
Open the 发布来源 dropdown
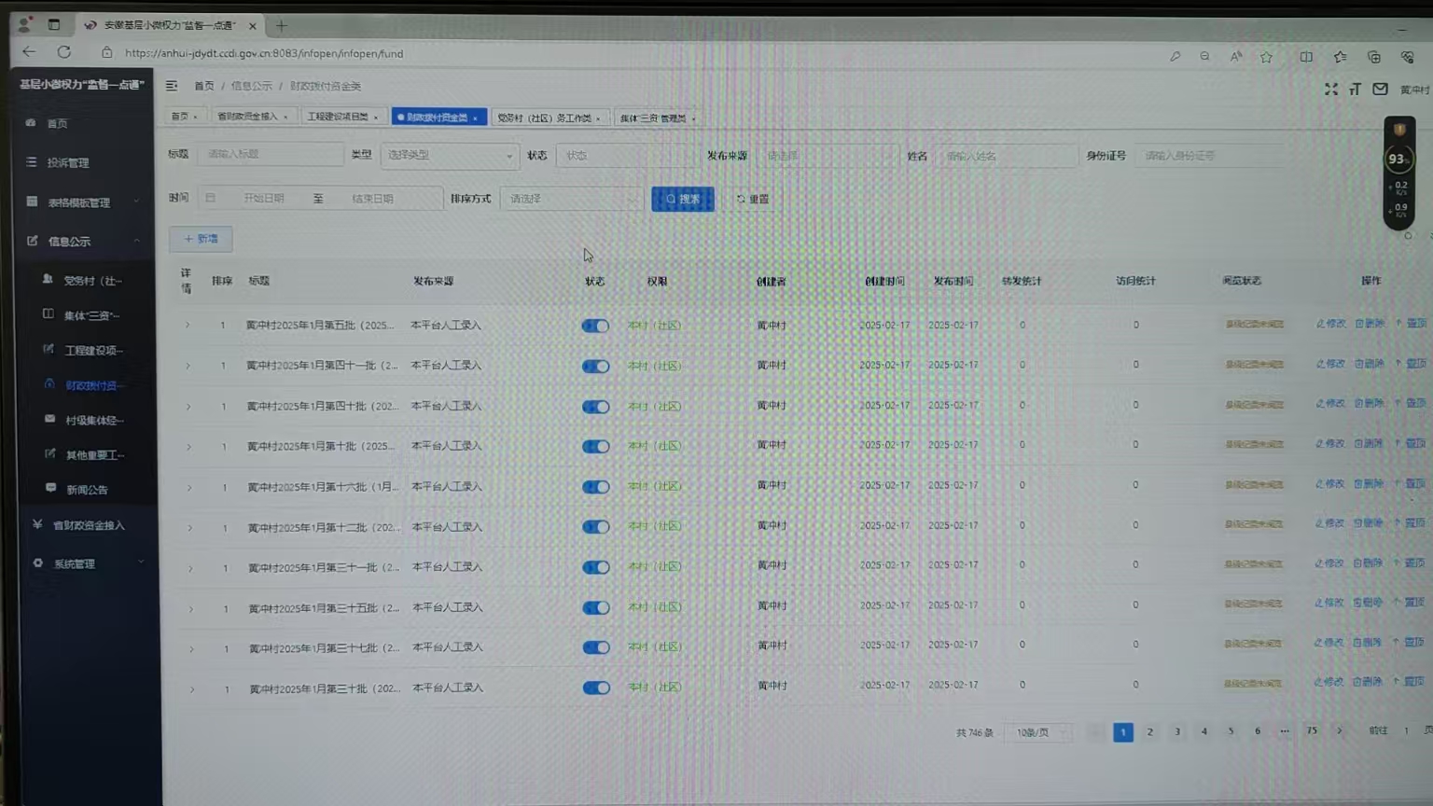(827, 156)
